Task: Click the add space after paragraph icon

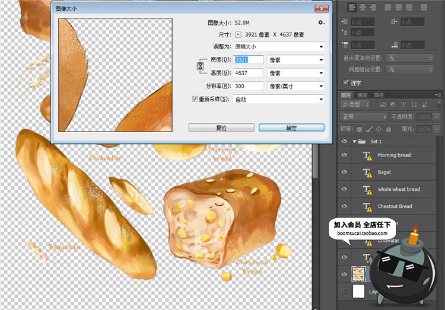Action: [x=394, y=45]
